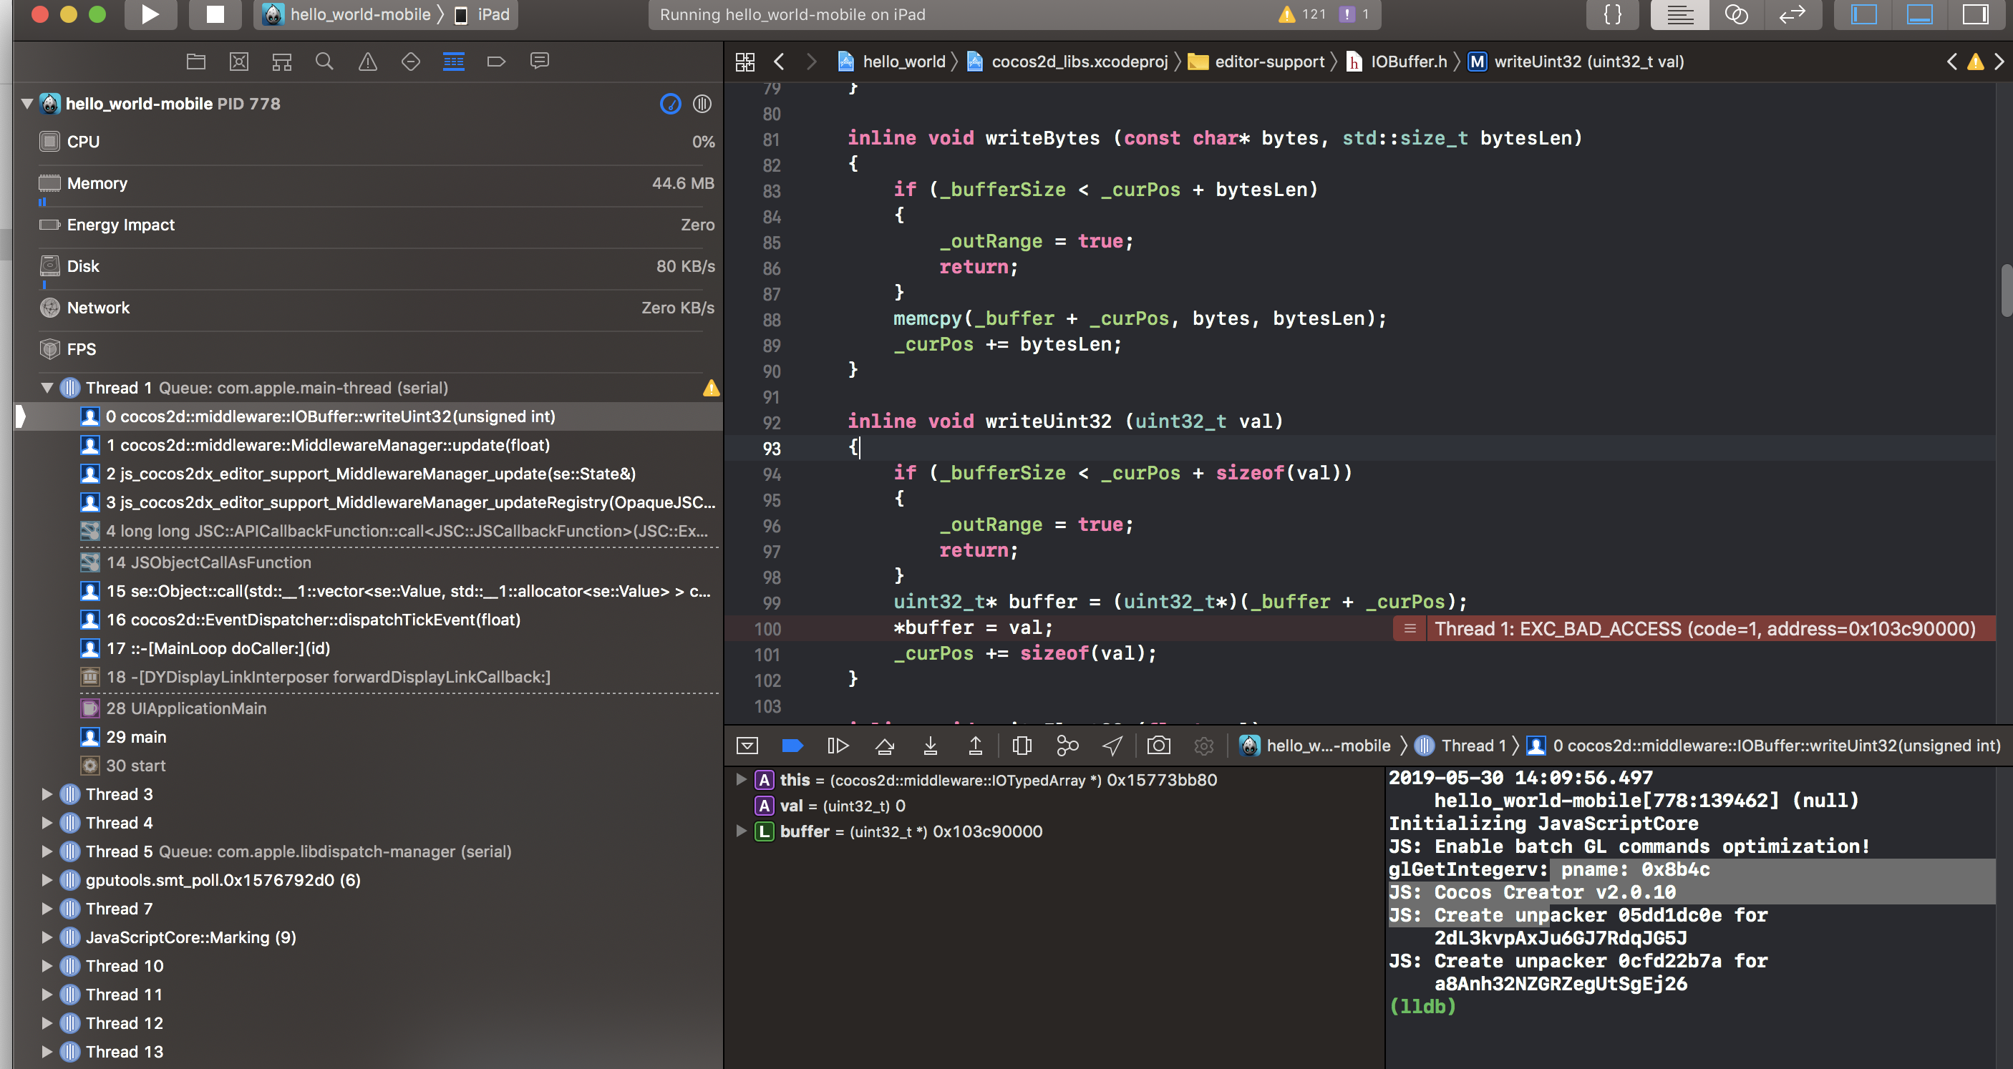Screen dimensions: 2013x1069
Task: Click the EXC_BAD_ACCESS error annotation
Action: 1704,629
